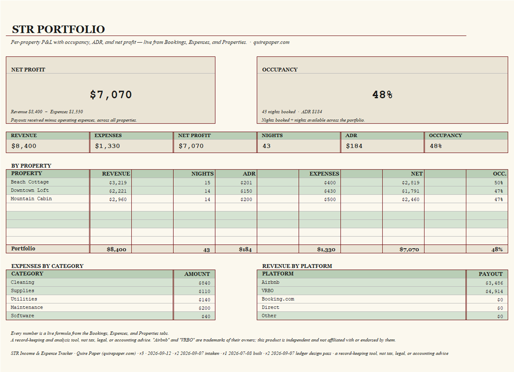Select the $1,330 value under EXPENSES summary
The width and height of the screenshot is (514, 372).
[108, 146]
